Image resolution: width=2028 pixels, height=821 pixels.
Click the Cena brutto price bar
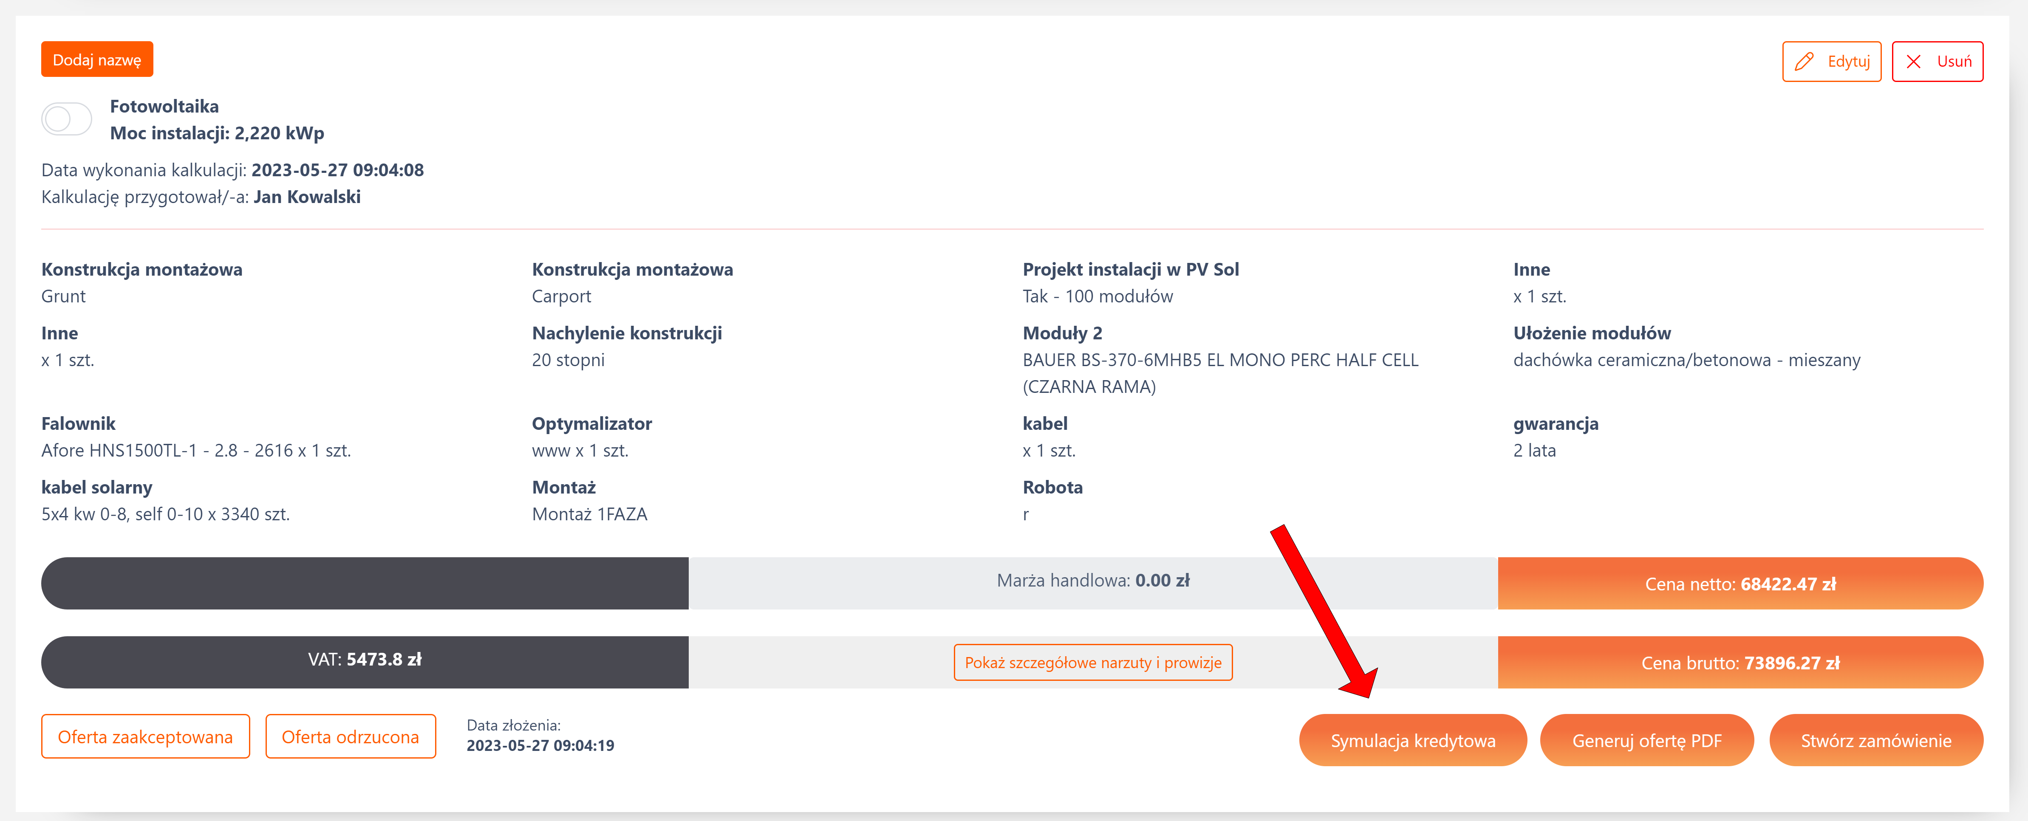(1740, 663)
